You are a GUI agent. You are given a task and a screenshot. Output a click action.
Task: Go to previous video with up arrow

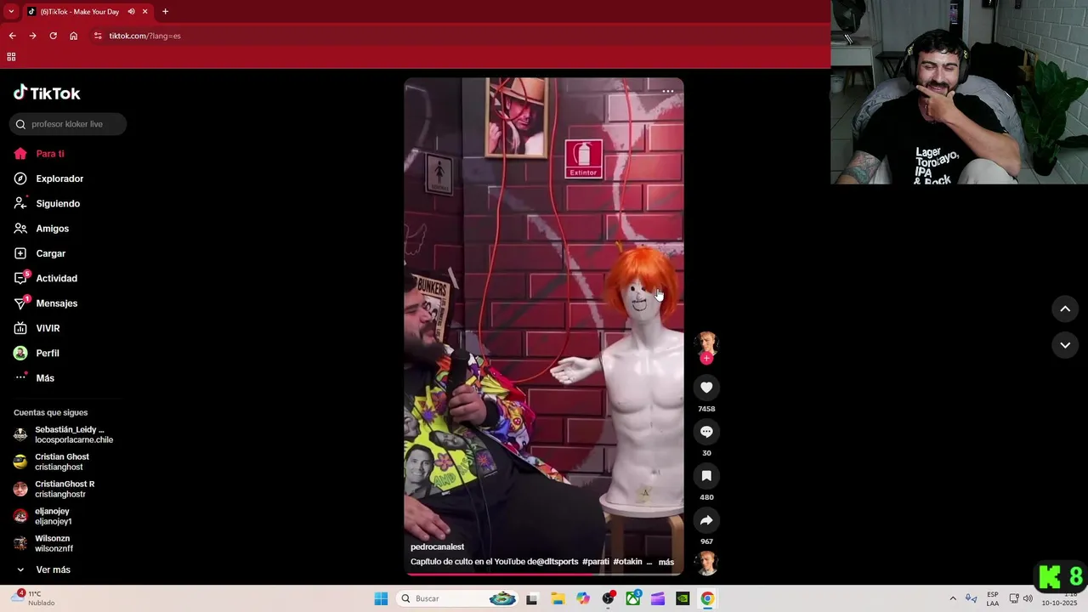1065,309
